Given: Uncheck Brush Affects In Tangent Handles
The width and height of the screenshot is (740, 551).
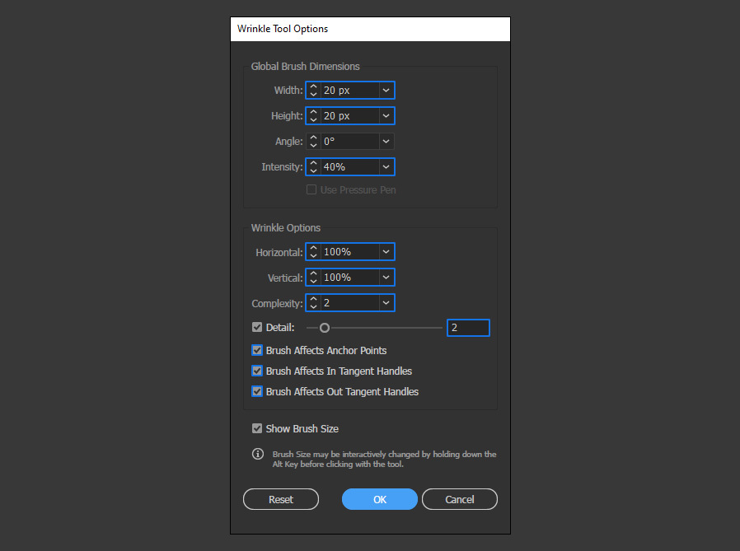Looking at the screenshot, I should click(x=257, y=371).
